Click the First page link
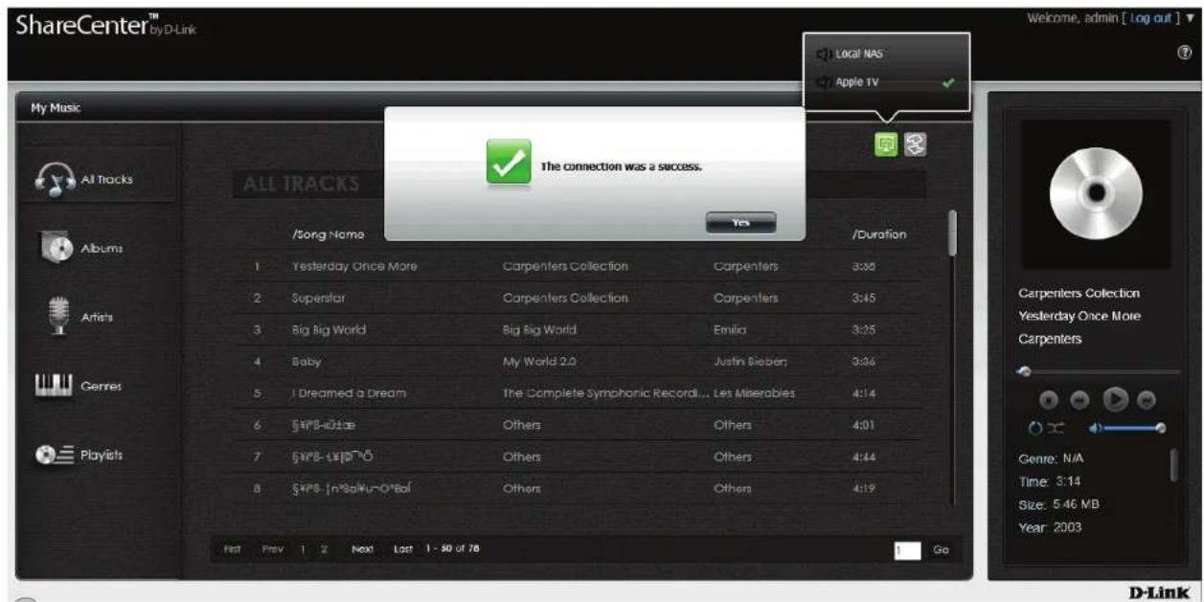 click(x=232, y=550)
